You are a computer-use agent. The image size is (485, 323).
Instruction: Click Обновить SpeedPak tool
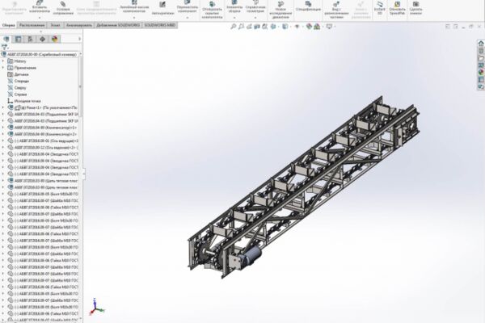click(397, 8)
